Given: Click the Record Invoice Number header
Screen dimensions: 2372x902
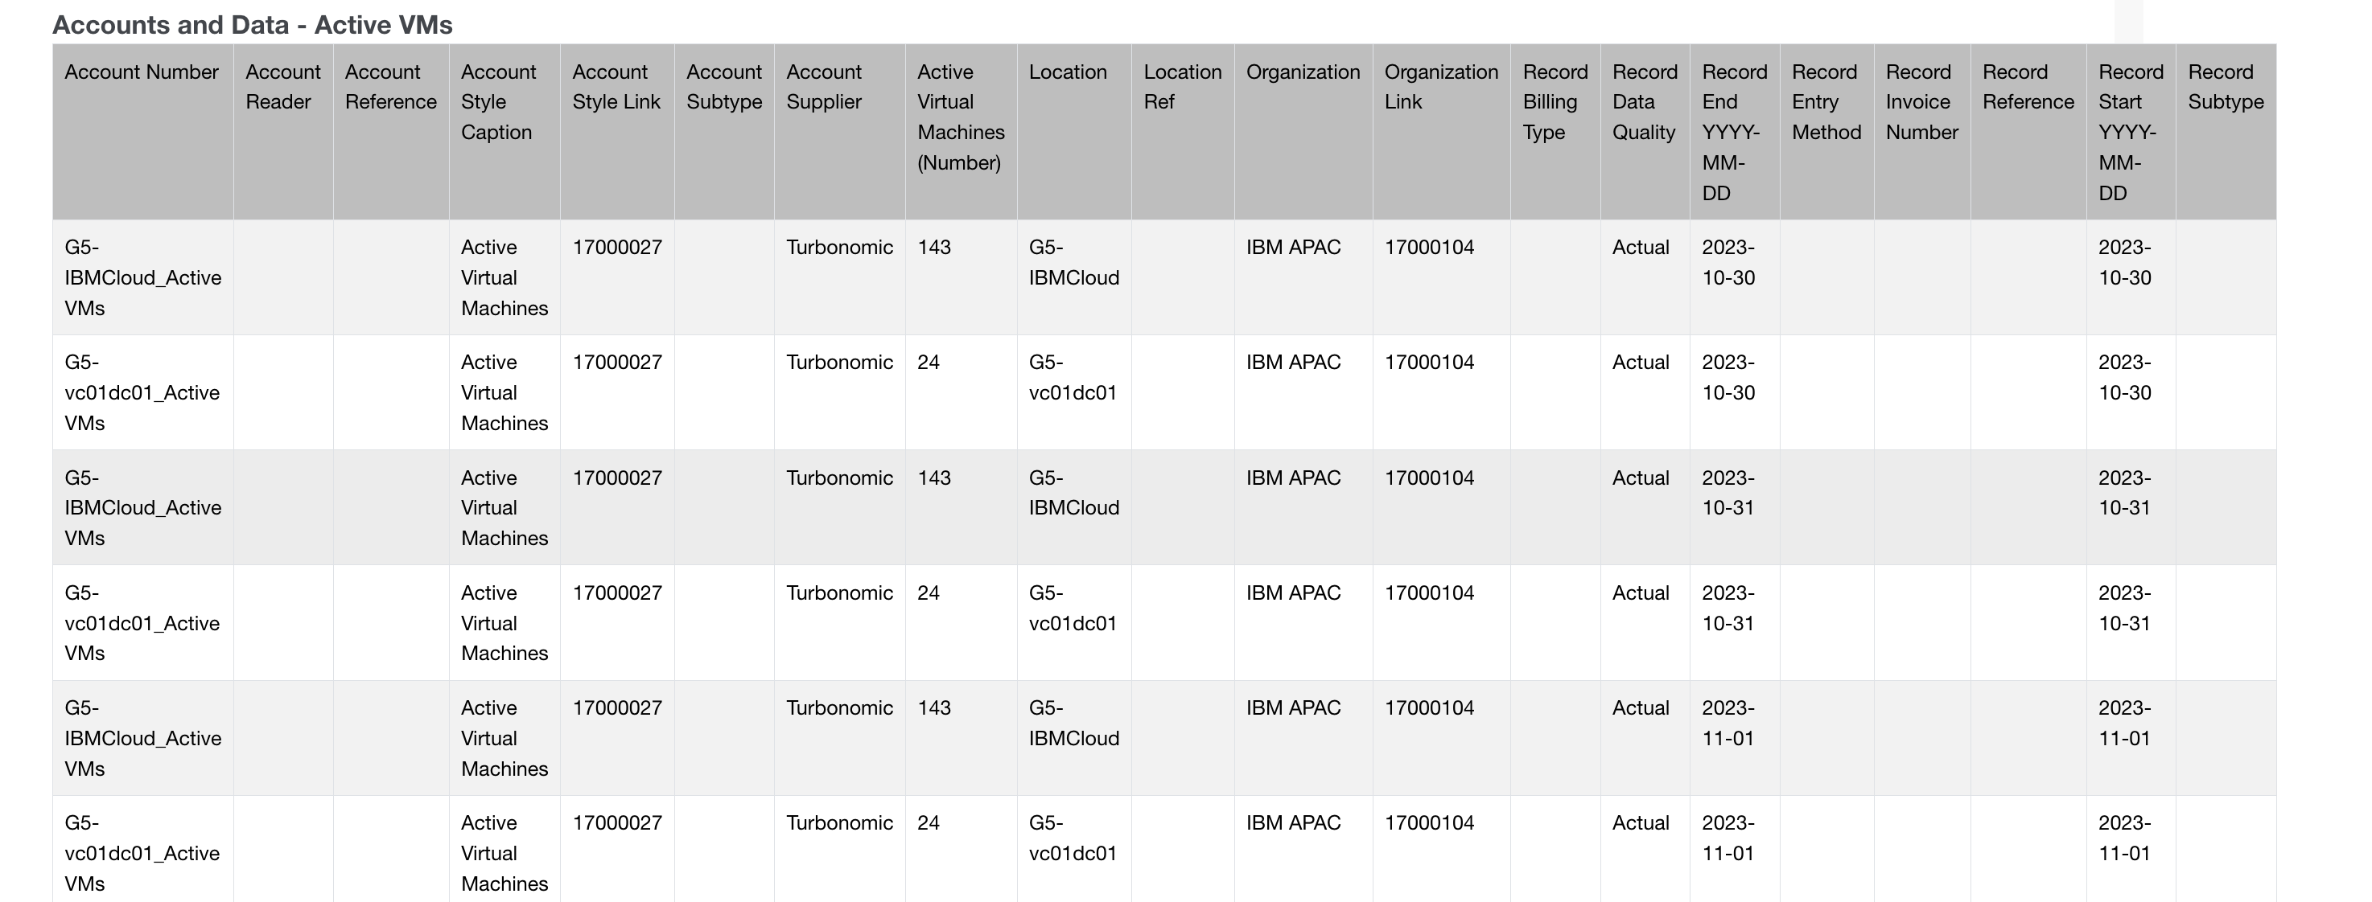Looking at the screenshot, I should click(x=1921, y=102).
